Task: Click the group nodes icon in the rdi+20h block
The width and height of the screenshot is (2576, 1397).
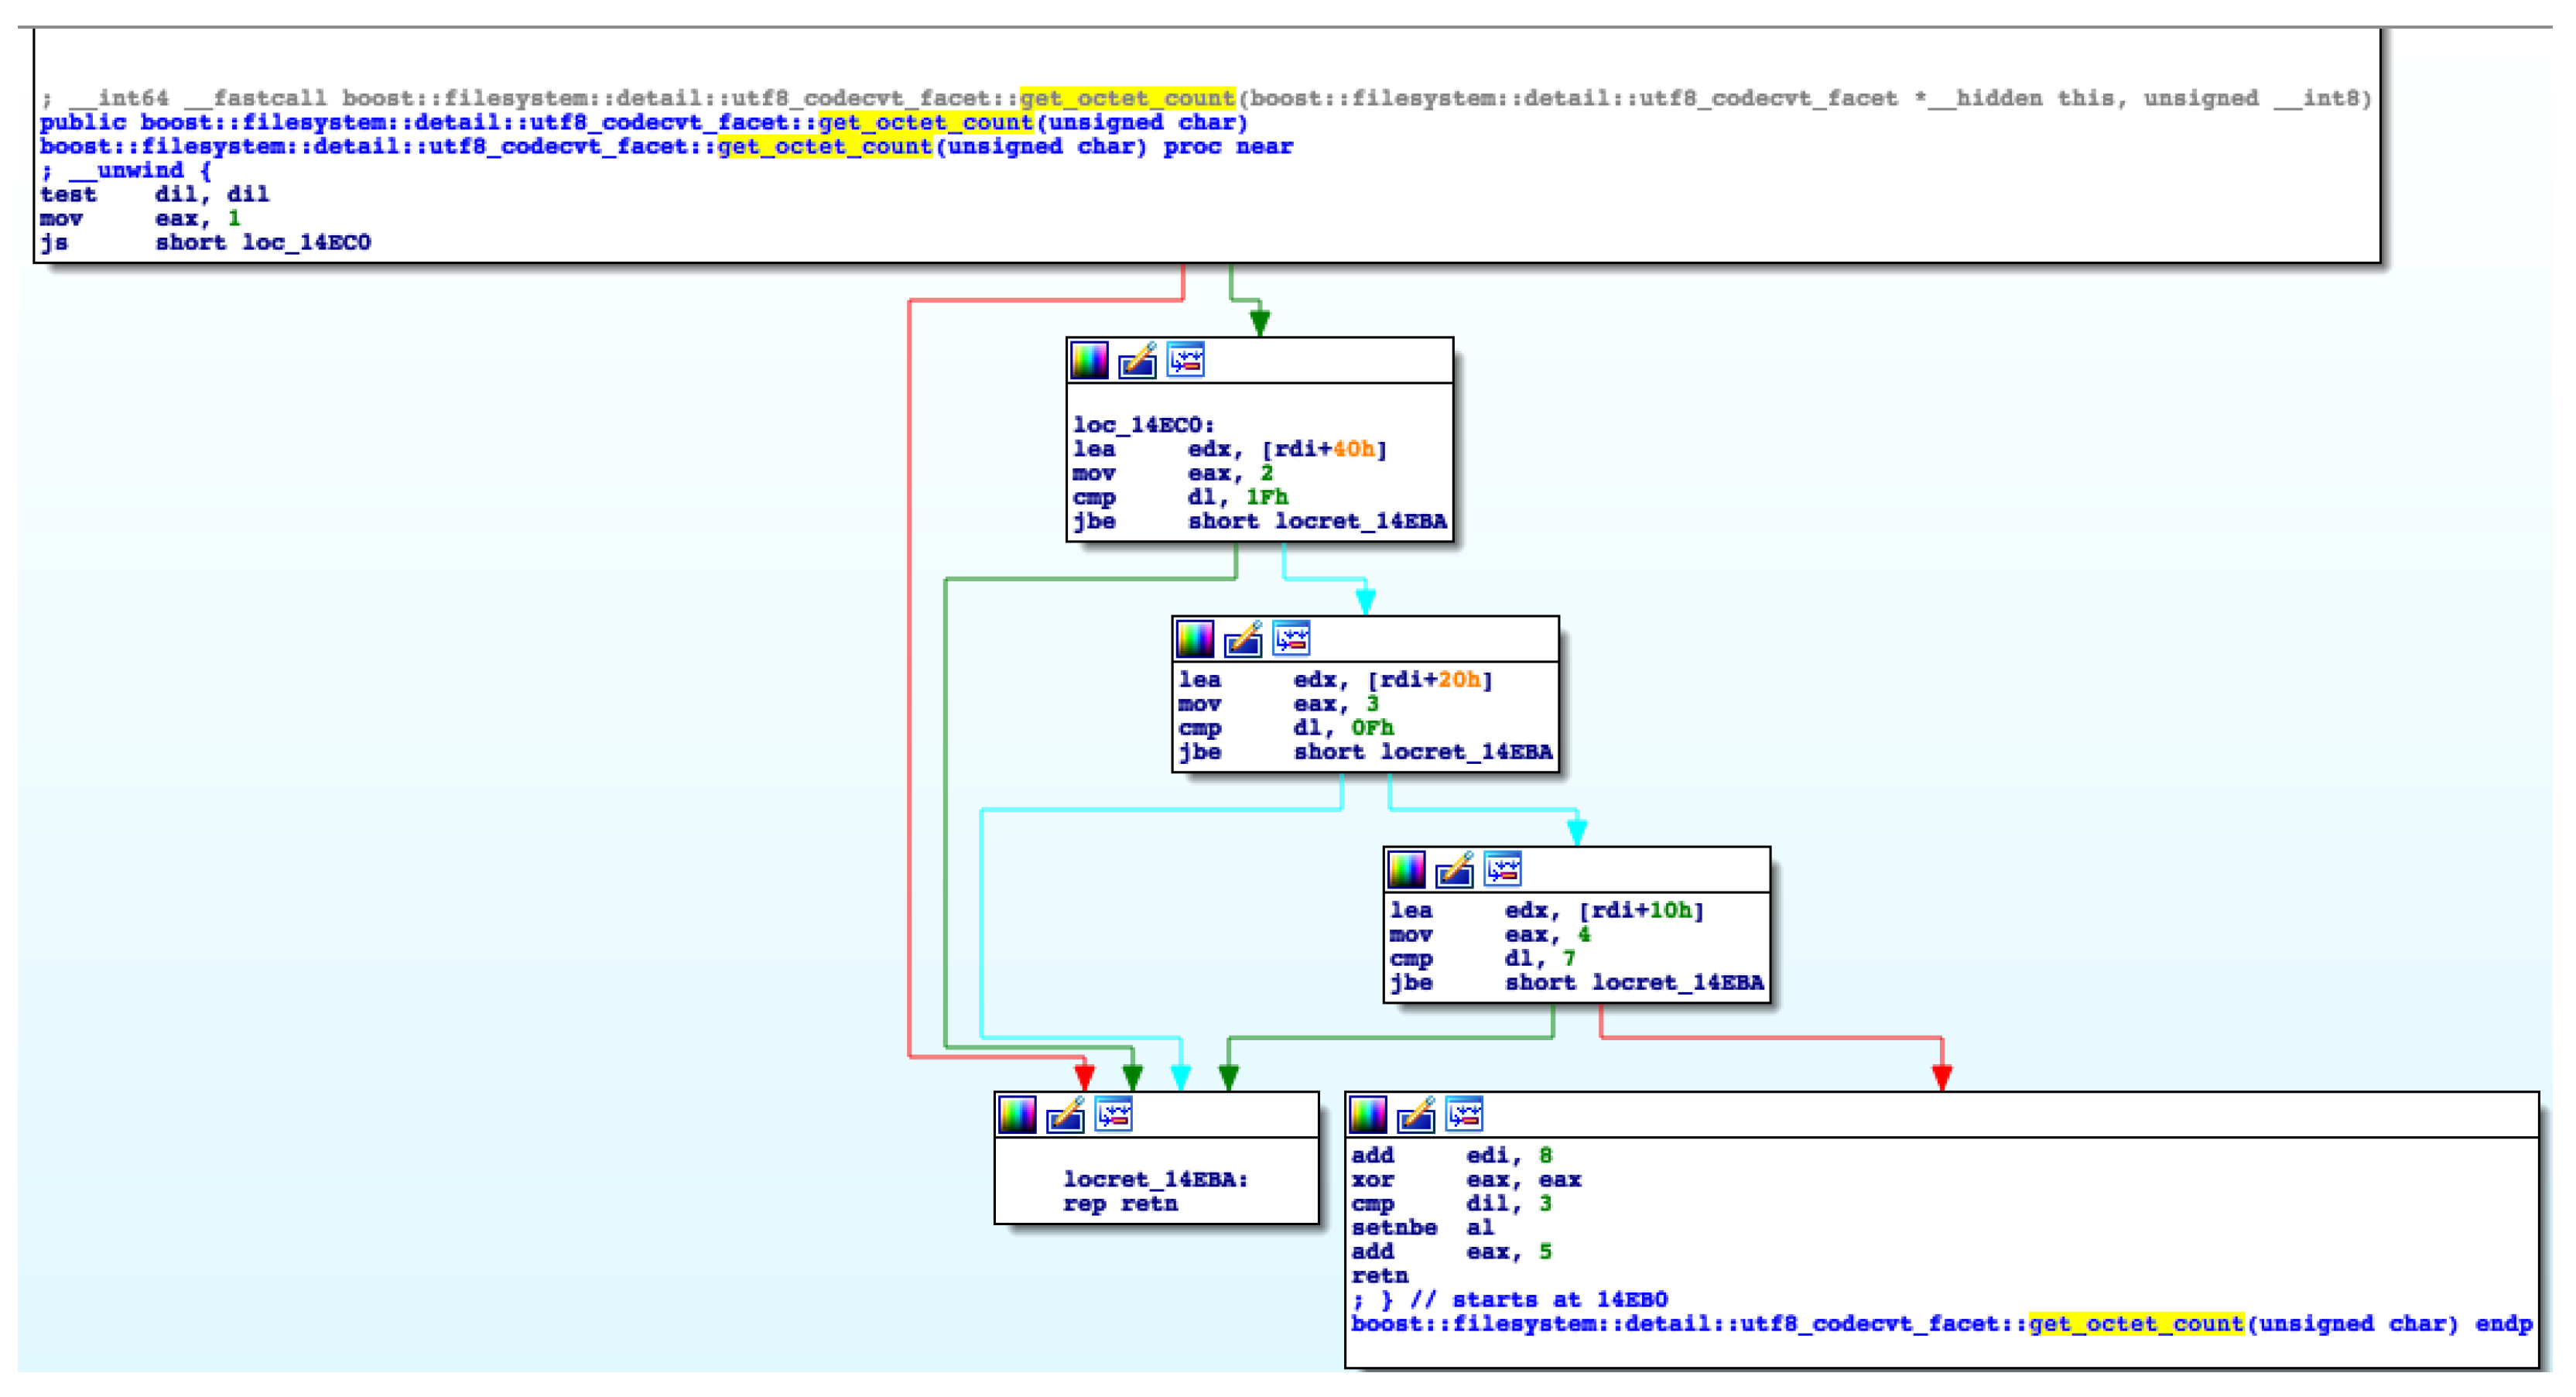Action: tap(1291, 639)
